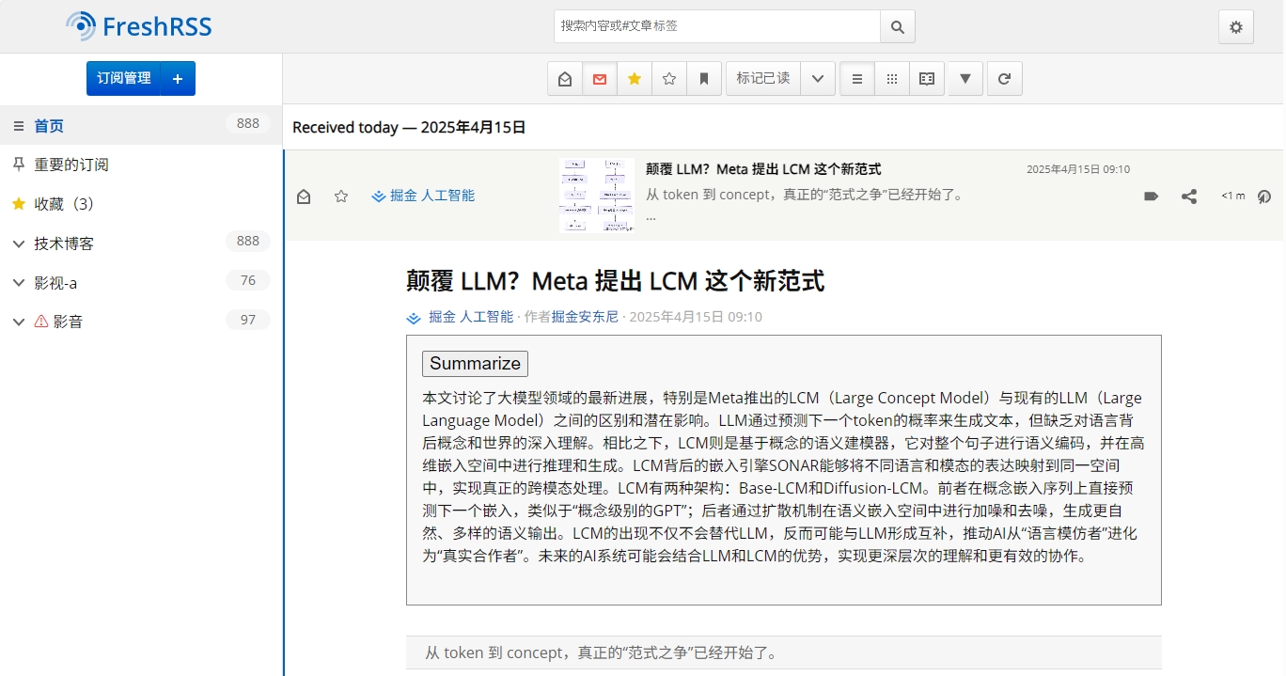Click article row title 颠覆 LLM？
This screenshot has height=676, width=1286.
pyautogui.click(x=763, y=169)
